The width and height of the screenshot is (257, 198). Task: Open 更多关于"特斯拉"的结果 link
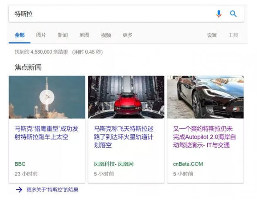[x=53, y=190]
